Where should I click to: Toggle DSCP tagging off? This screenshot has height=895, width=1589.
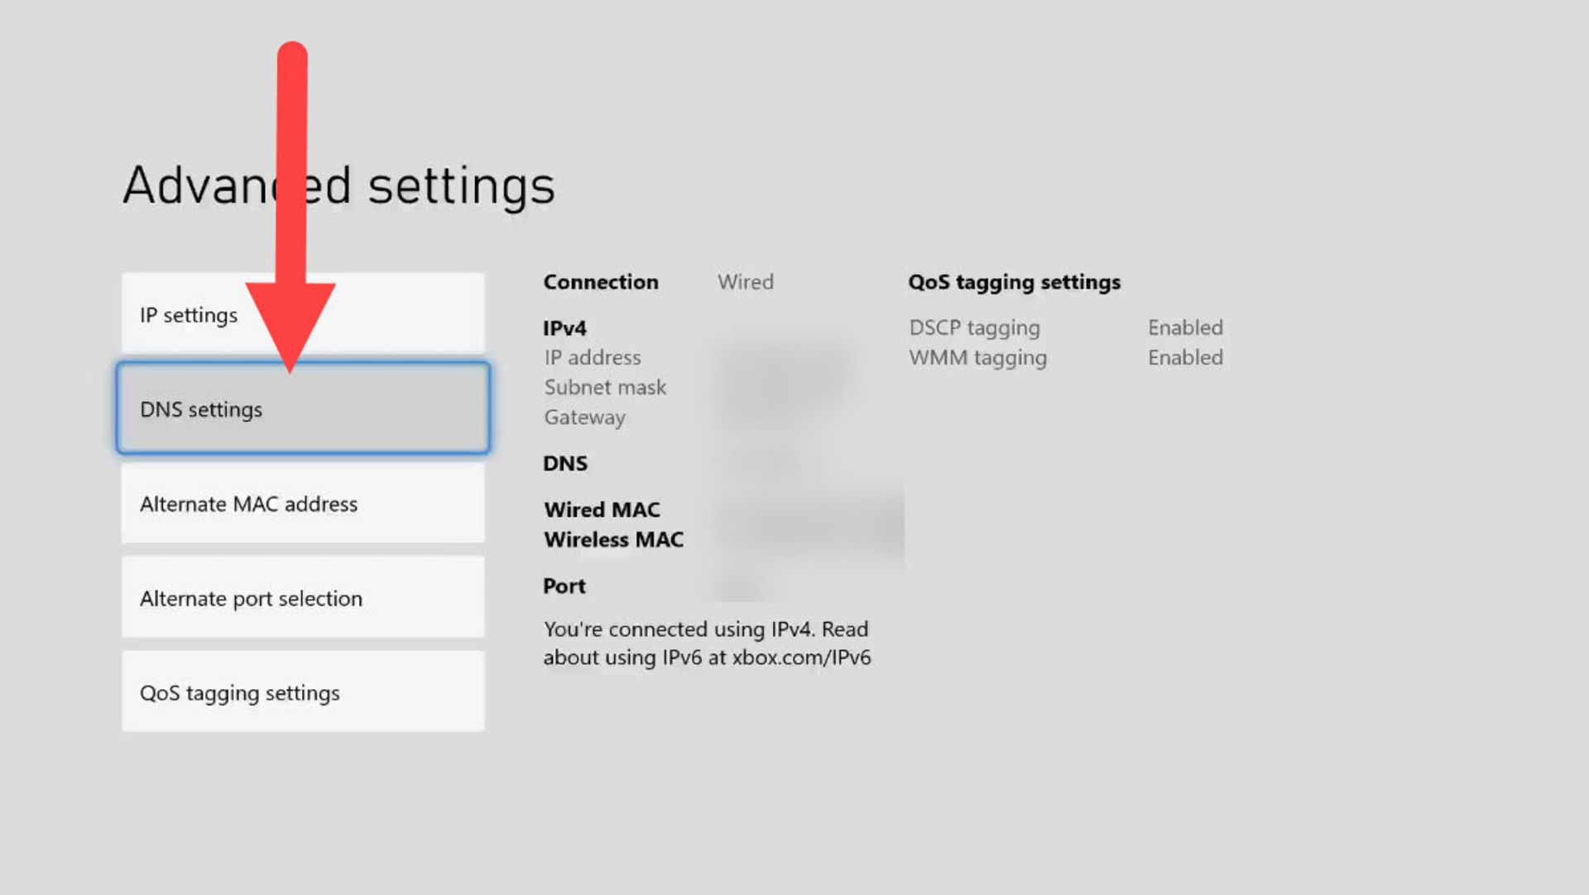pyautogui.click(x=974, y=328)
